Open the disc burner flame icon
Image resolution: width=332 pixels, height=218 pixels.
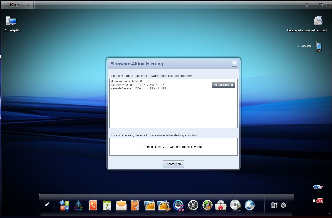coord(221,205)
